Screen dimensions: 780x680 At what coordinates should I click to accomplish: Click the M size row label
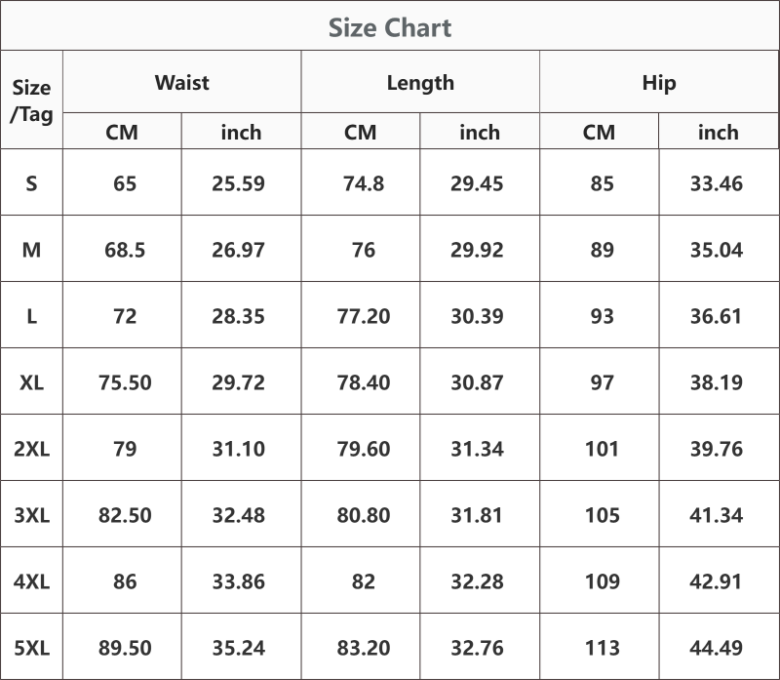tap(31, 250)
